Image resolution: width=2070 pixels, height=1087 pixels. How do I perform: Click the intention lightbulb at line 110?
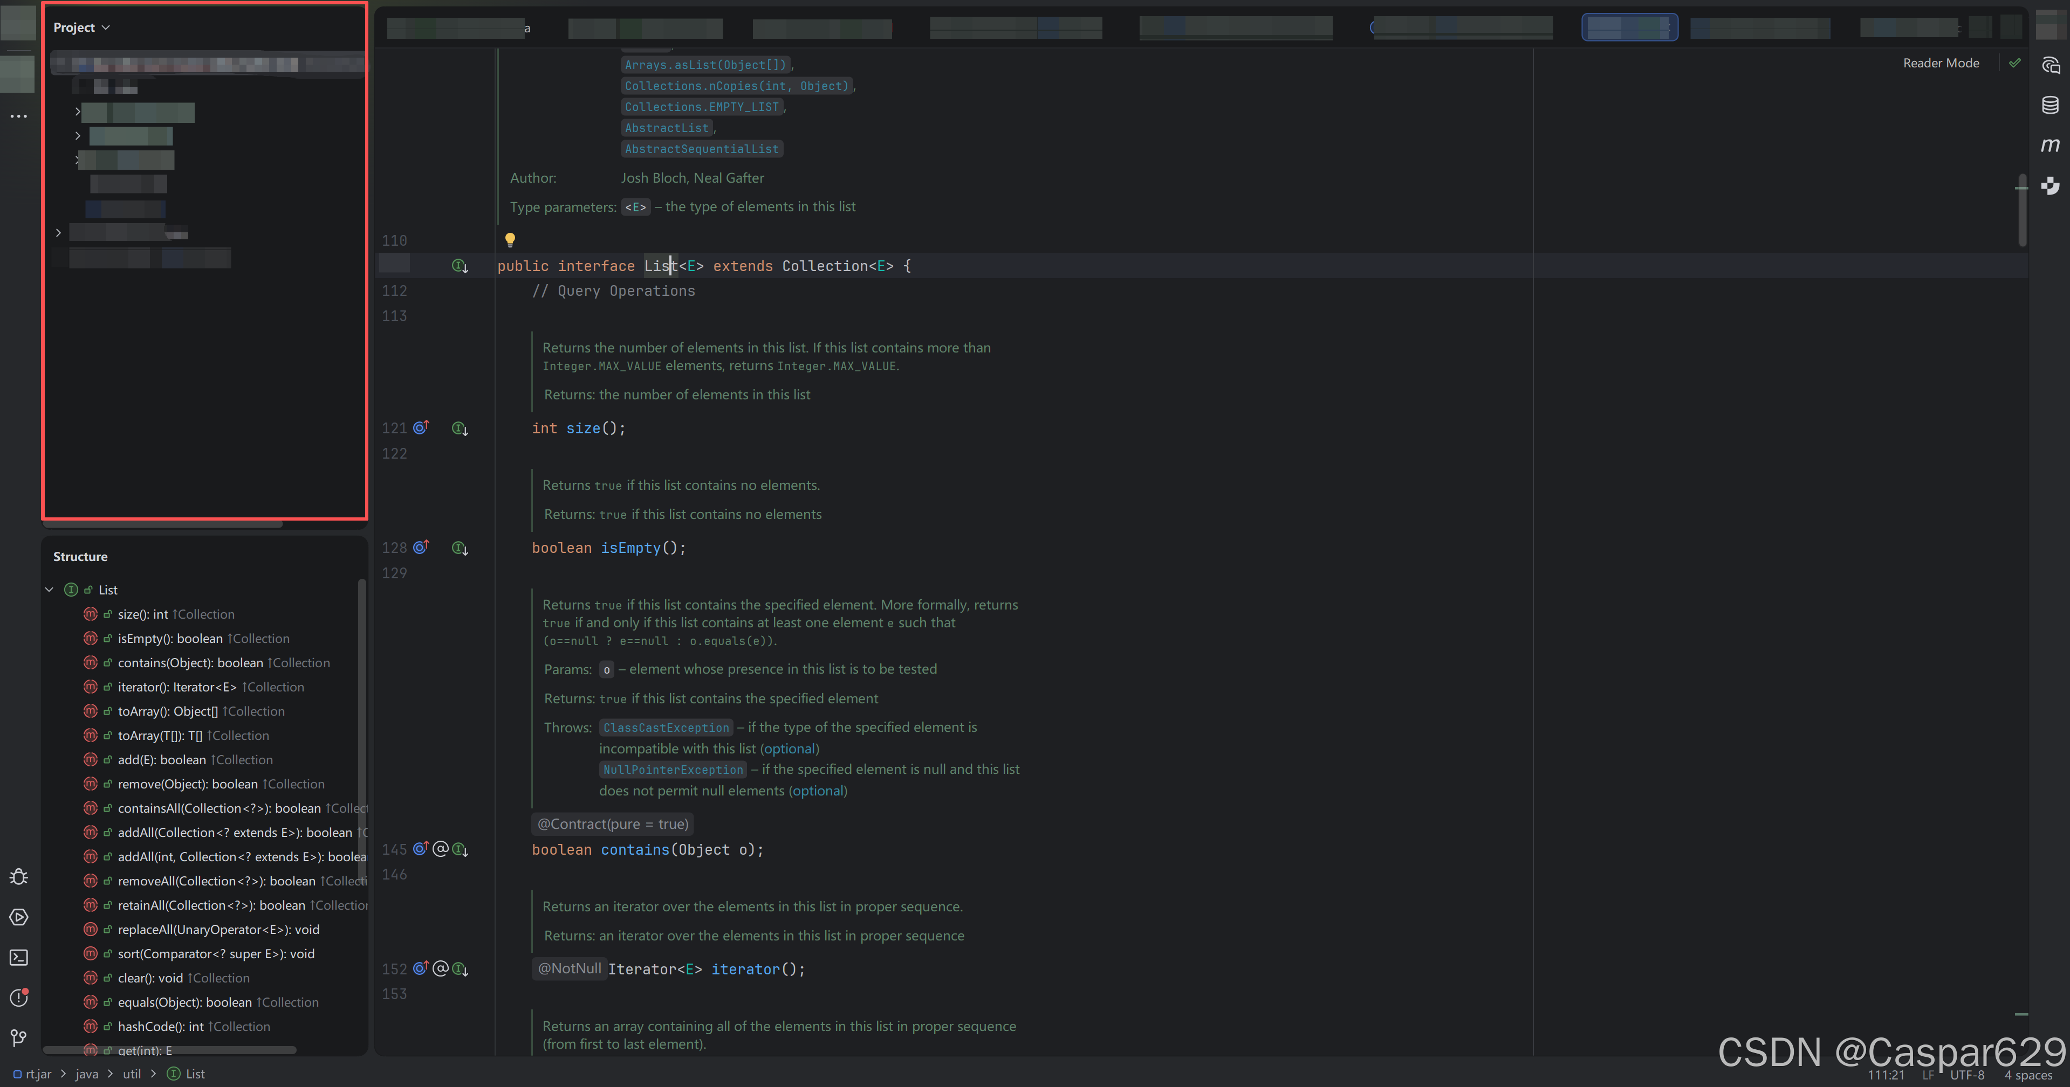click(510, 239)
